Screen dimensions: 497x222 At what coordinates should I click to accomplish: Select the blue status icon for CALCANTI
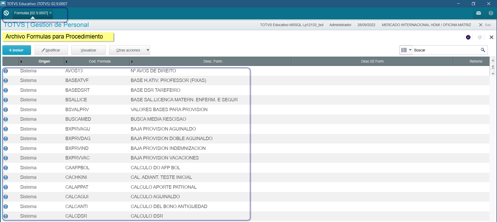click(6, 206)
